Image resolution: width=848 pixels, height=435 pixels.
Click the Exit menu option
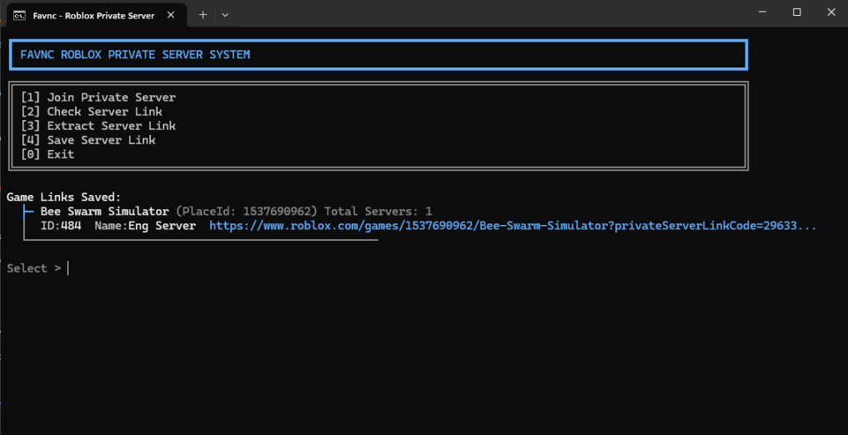[48, 154]
